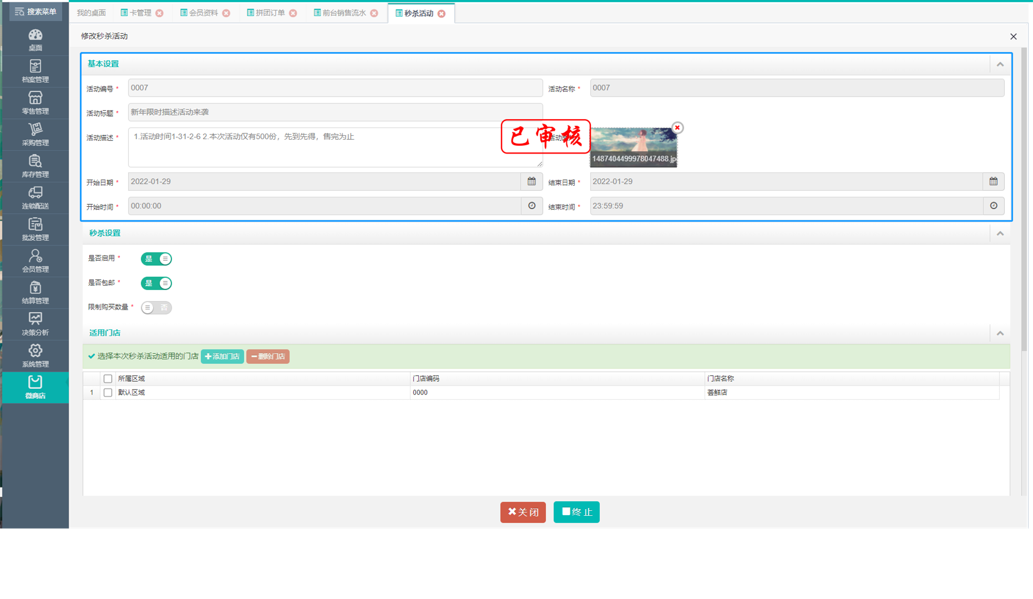
Task: Click the 添加门店 button
Action: pyautogui.click(x=222, y=357)
